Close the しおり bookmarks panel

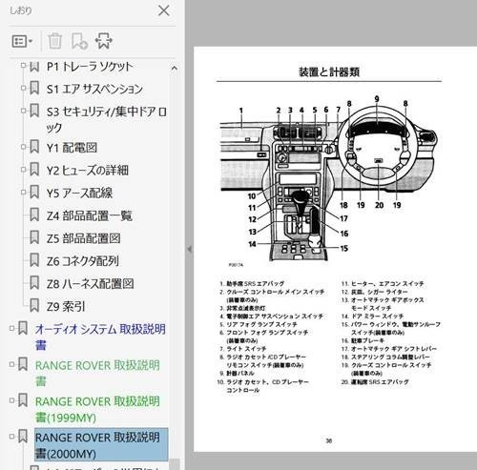[164, 10]
